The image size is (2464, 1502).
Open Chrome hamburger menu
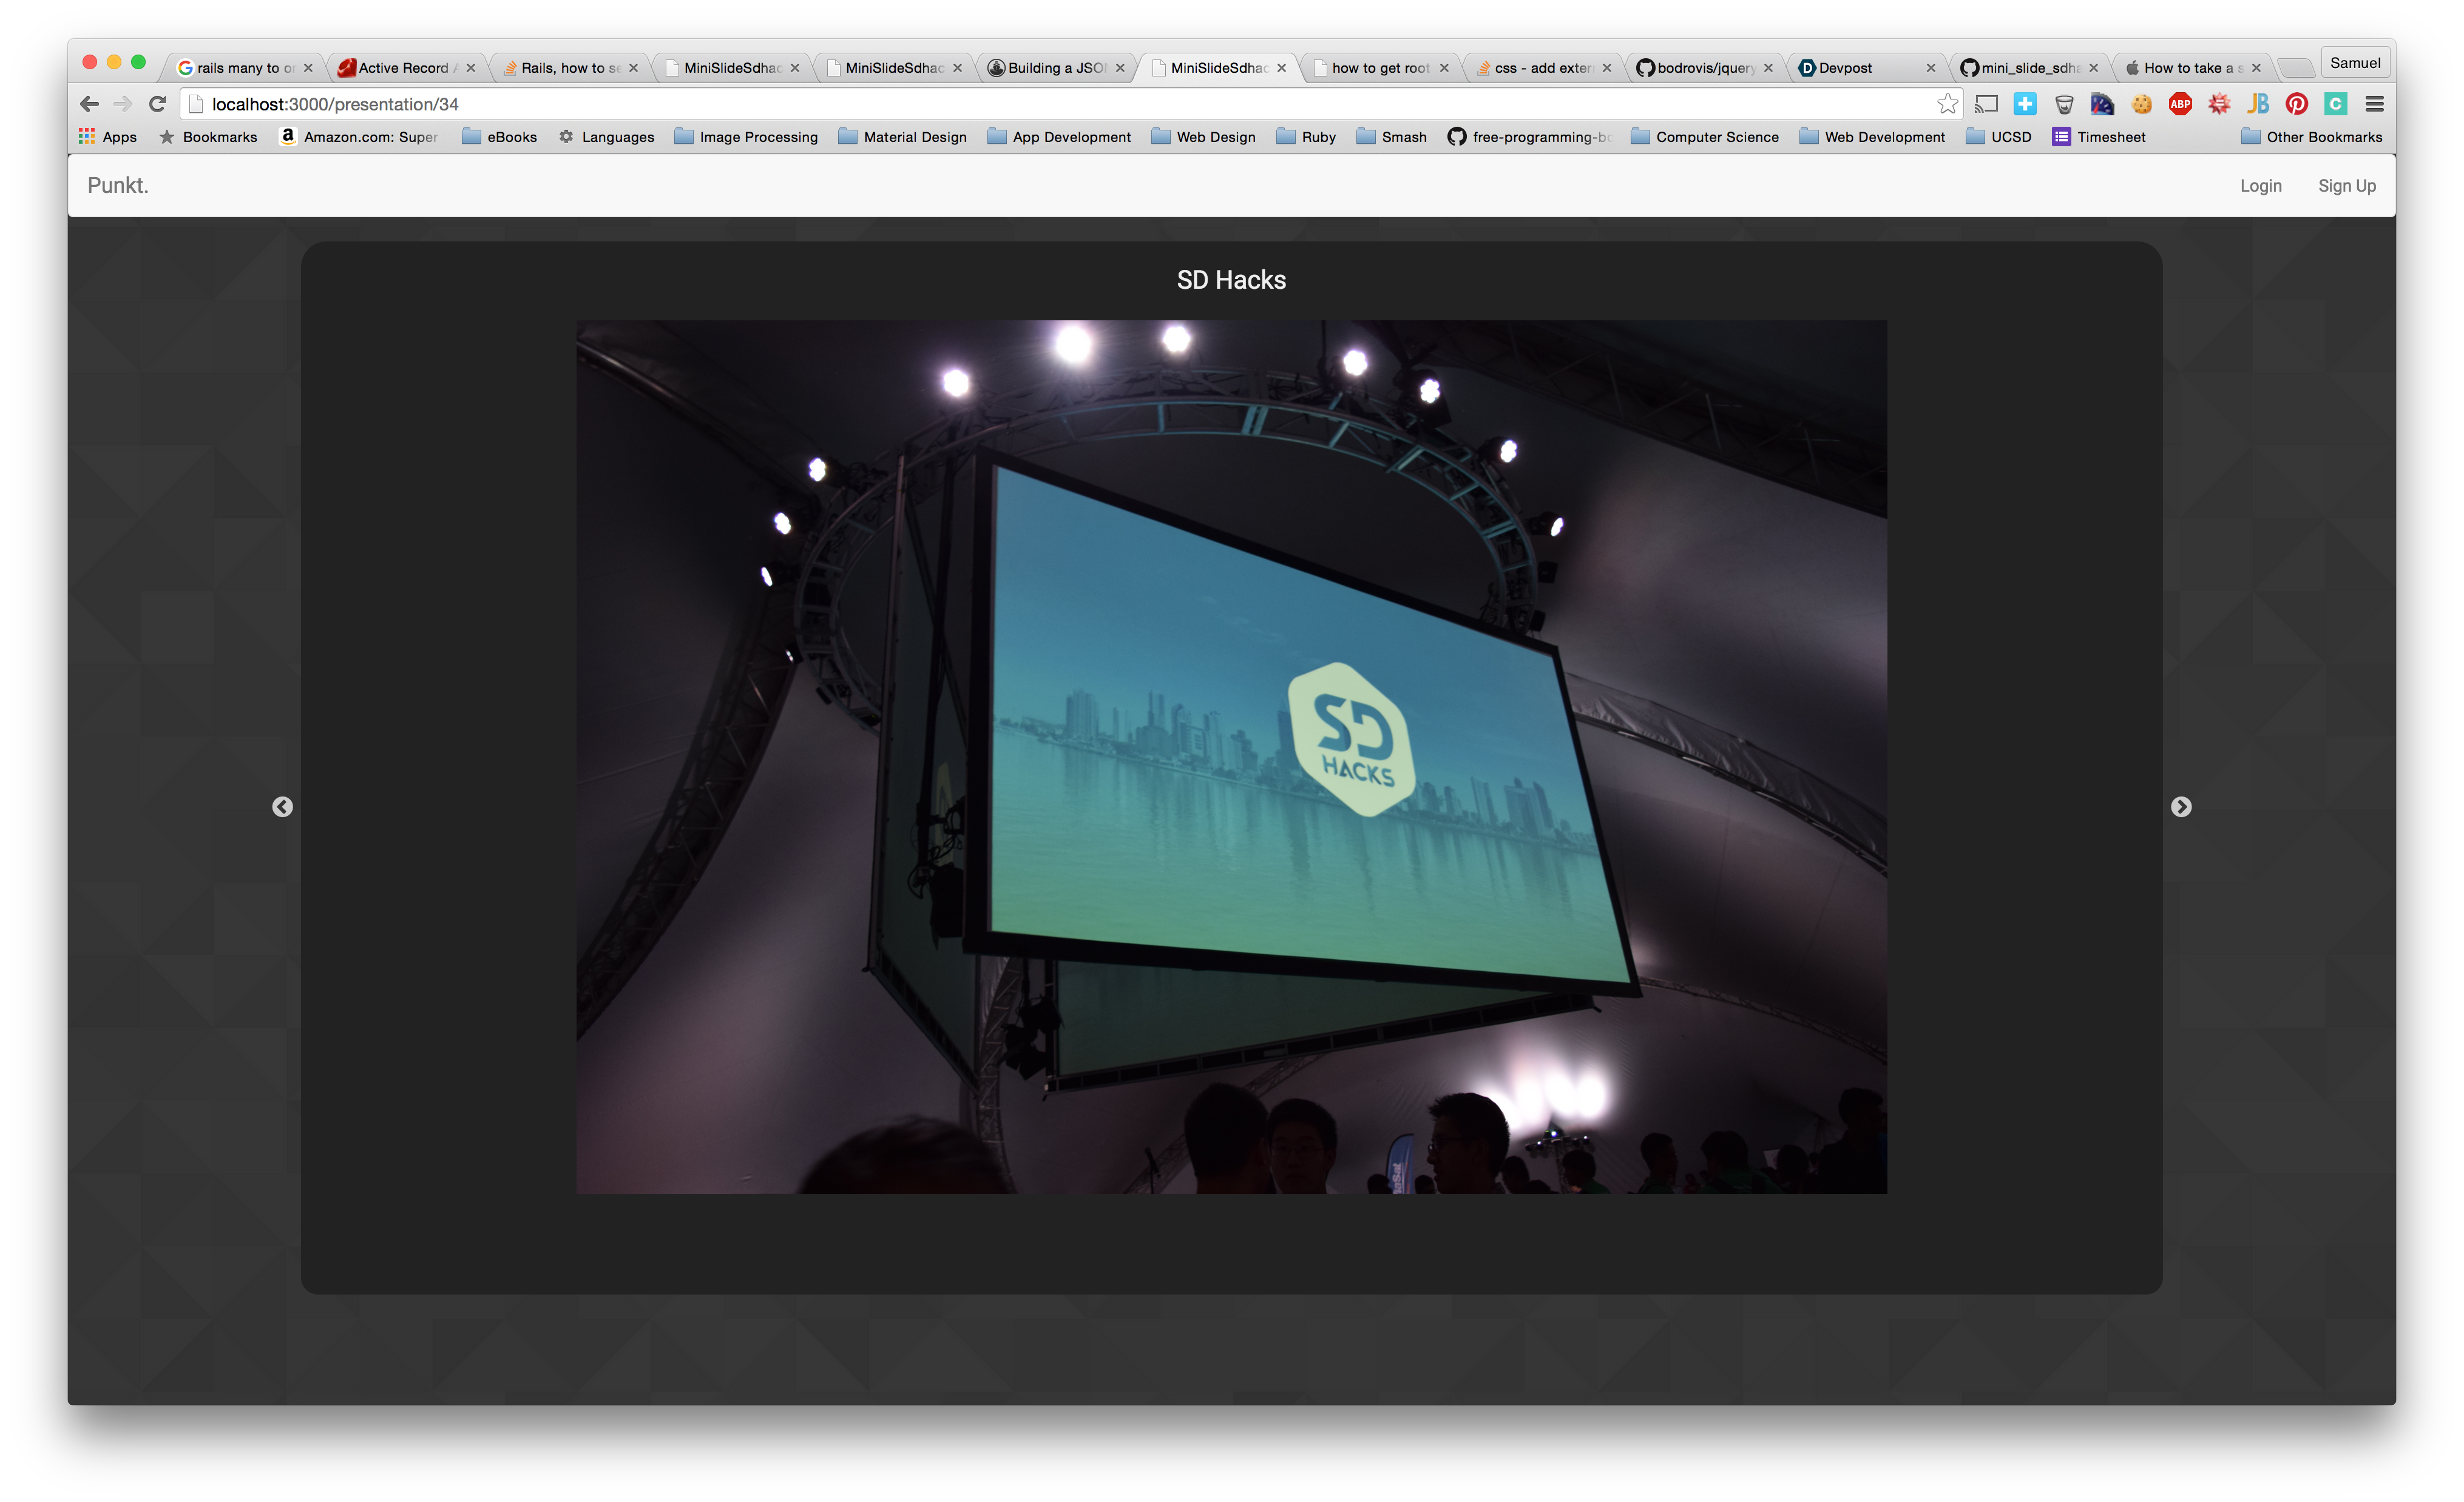coord(2375,104)
